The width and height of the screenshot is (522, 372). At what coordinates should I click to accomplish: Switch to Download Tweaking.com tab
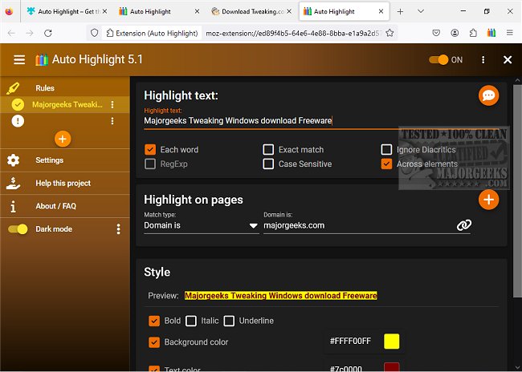252,11
